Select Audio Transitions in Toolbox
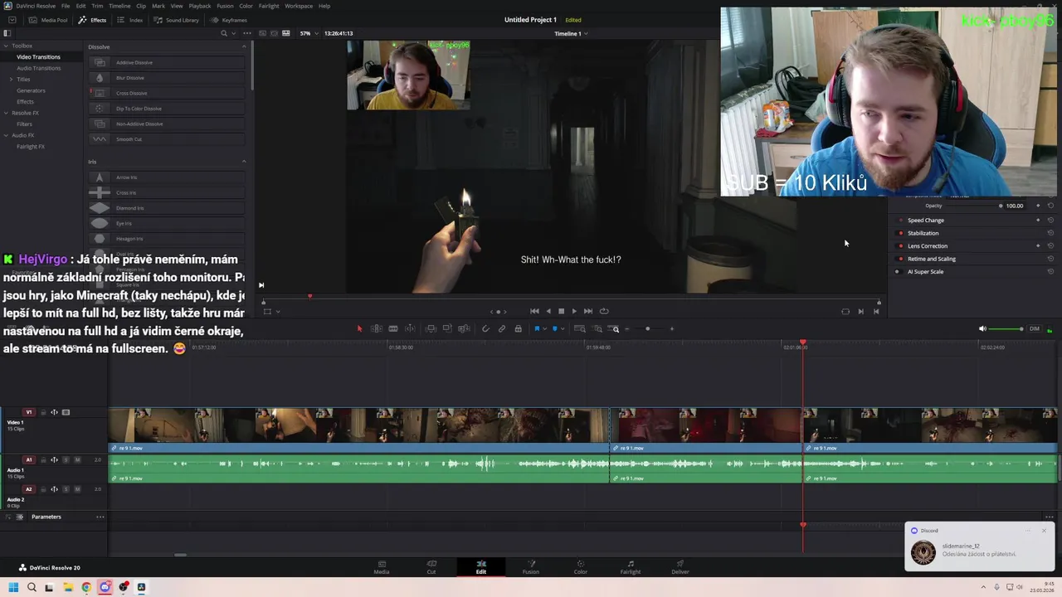This screenshot has width=1062, height=597. click(39, 68)
